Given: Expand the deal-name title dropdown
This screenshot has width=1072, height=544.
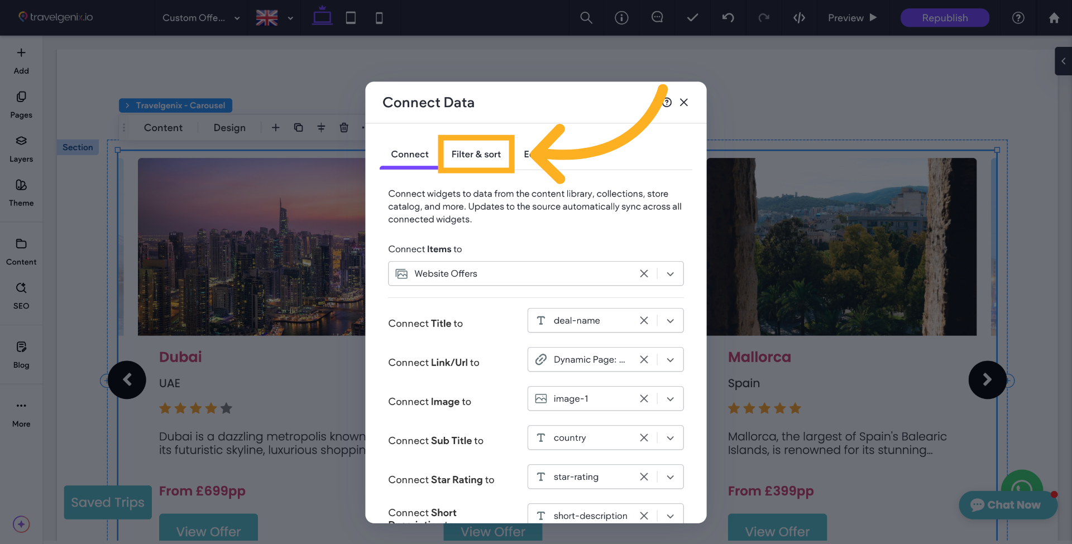Looking at the screenshot, I should coord(671,321).
